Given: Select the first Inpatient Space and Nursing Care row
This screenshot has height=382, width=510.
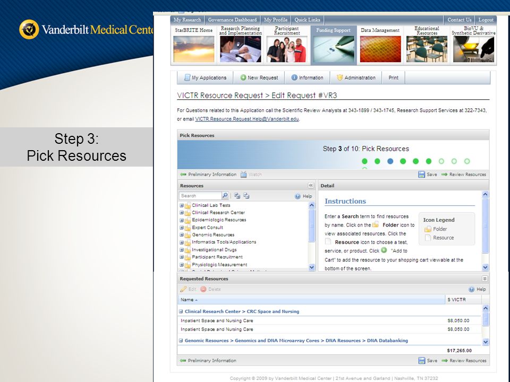Looking at the screenshot, I should [329, 320].
